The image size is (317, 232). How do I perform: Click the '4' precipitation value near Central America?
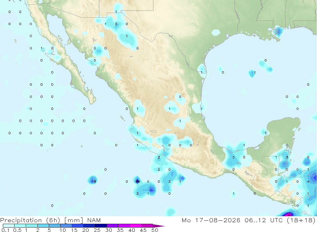(308, 182)
